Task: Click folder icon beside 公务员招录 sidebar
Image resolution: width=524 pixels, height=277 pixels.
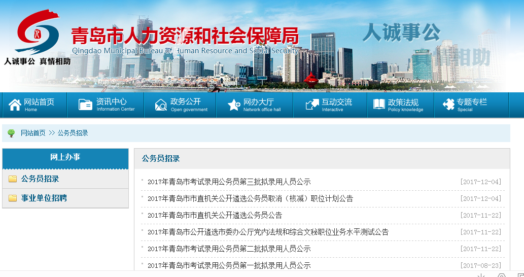Action: point(13,179)
